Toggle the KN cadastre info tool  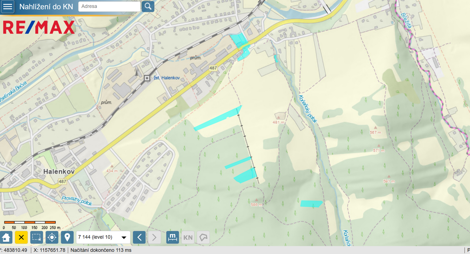point(188,237)
